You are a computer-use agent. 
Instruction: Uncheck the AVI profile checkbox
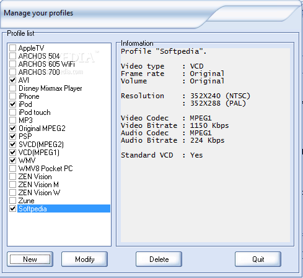(x=13, y=80)
